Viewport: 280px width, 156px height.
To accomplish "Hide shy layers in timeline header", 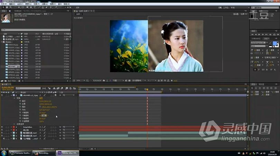I will coord(54,88).
